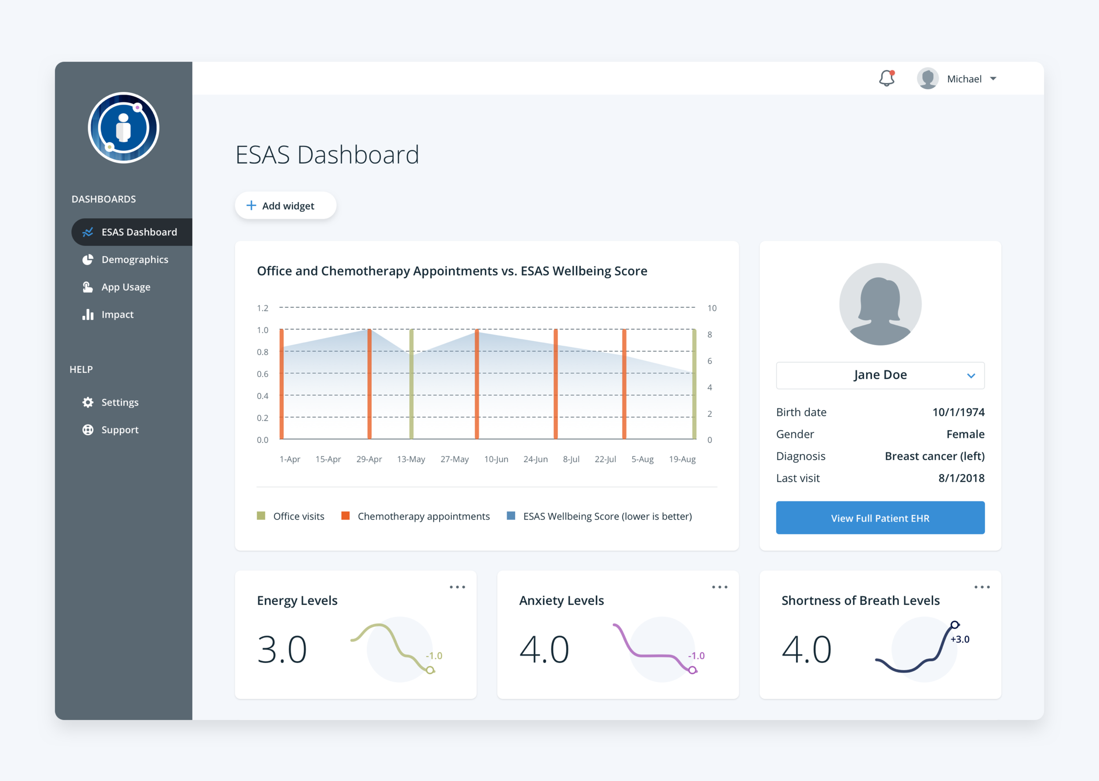Viewport: 1099px width, 781px height.
Task: Click the Office visits legend label
Action: pos(299,516)
